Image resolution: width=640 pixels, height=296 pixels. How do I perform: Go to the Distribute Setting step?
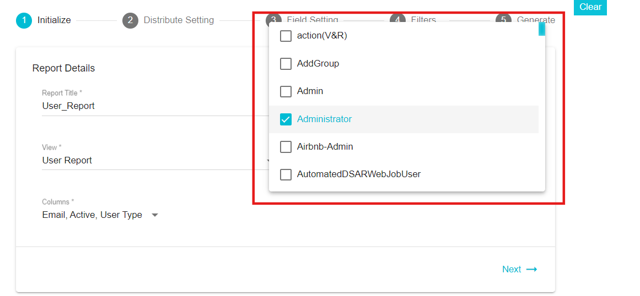179,20
